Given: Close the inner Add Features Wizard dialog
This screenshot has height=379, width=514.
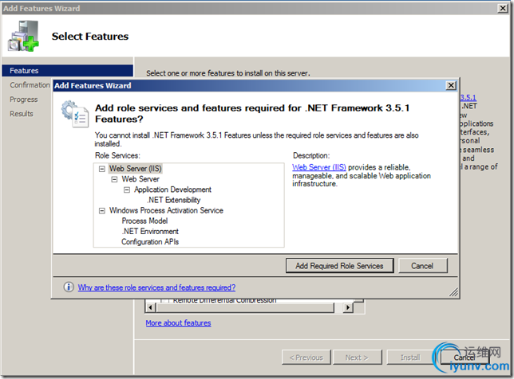Looking at the screenshot, I should 451,85.
